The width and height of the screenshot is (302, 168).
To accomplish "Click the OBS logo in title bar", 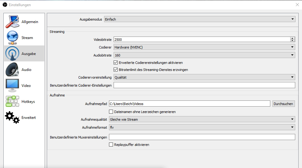I will tap(5, 5).
